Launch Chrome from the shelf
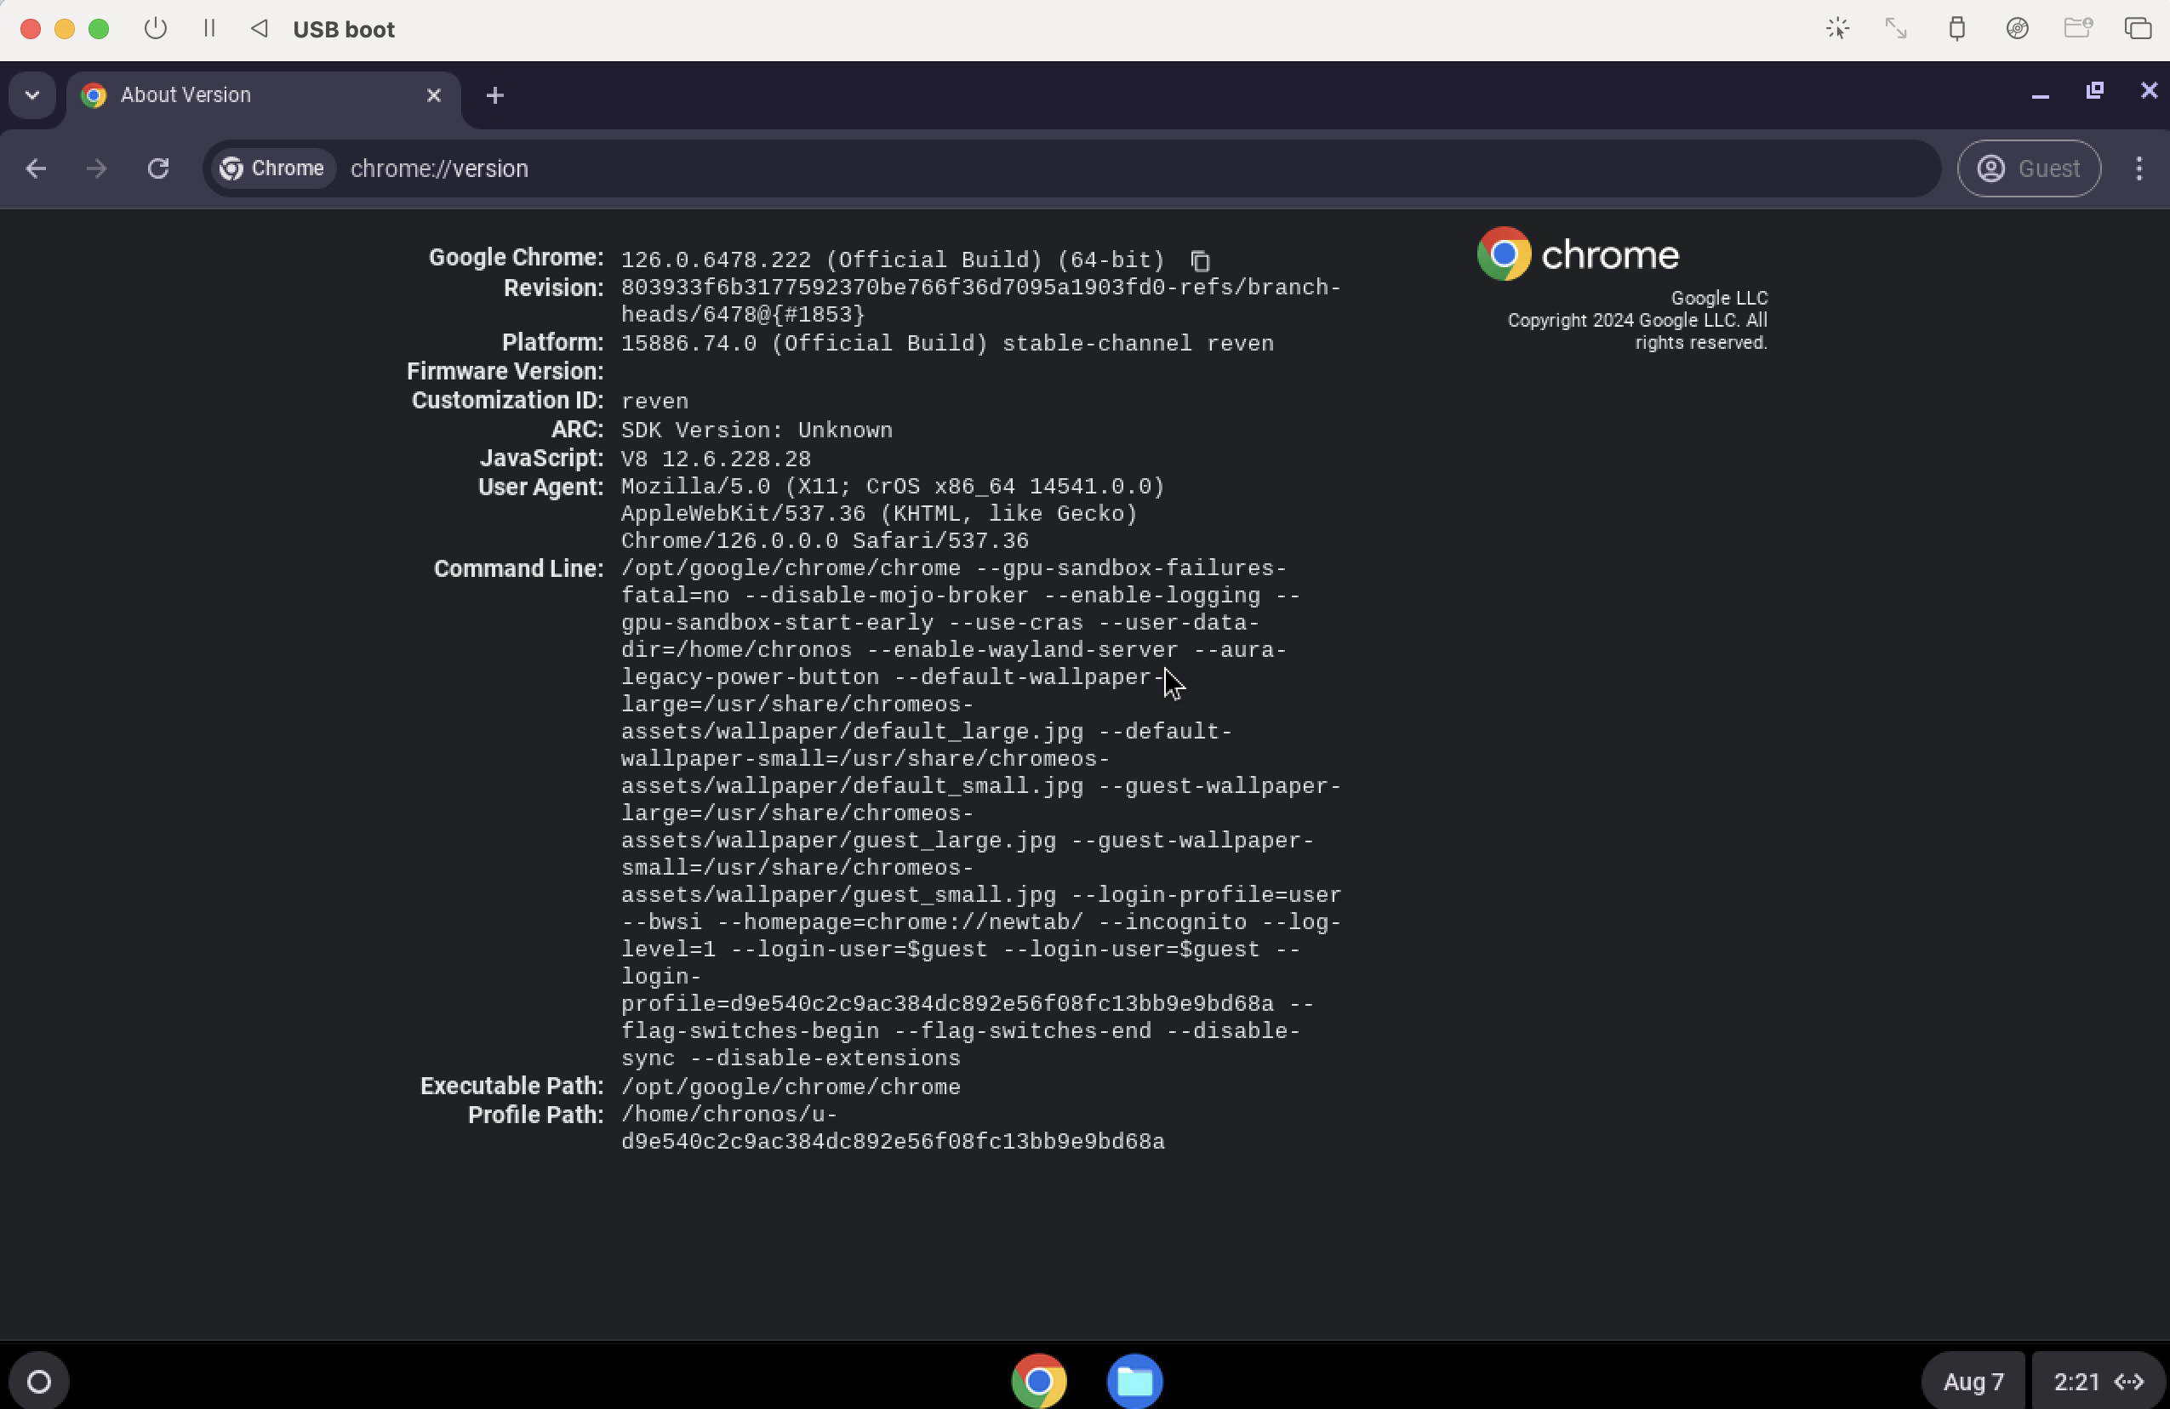The image size is (2170, 1409). [1038, 1381]
